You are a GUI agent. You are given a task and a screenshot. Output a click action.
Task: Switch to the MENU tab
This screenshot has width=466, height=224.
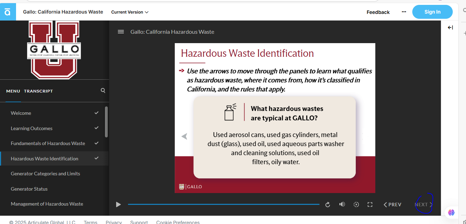click(13, 91)
